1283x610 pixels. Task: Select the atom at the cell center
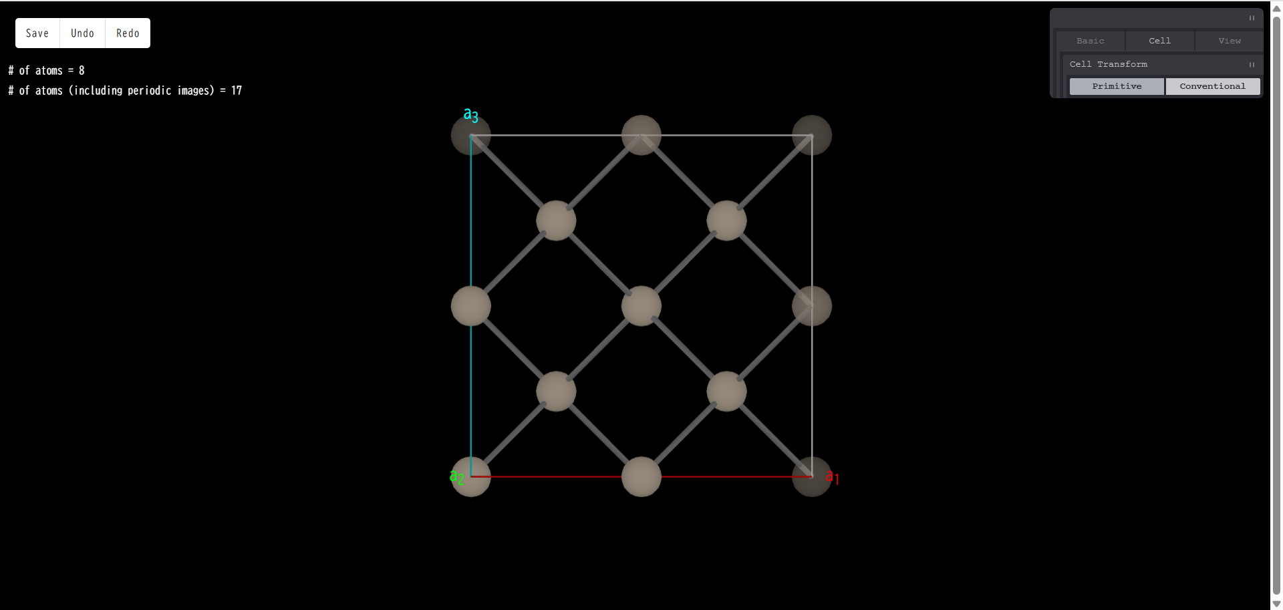[x=641, y=306]
